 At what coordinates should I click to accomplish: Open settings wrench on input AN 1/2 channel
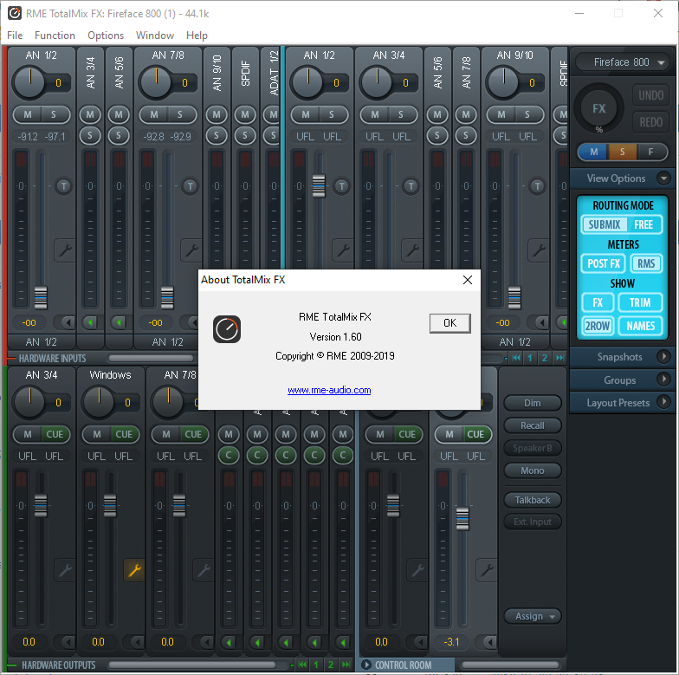(x=65, y=250)
